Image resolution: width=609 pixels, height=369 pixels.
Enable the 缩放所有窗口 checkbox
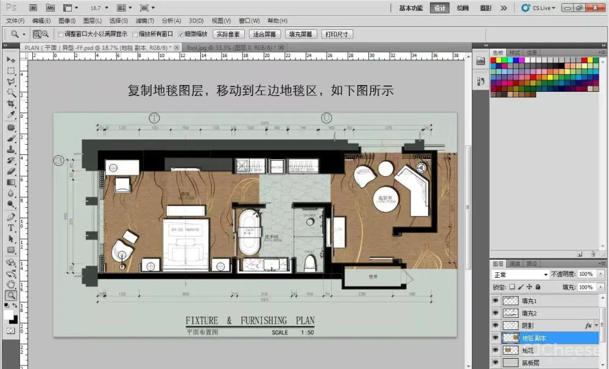coord(135,34)
